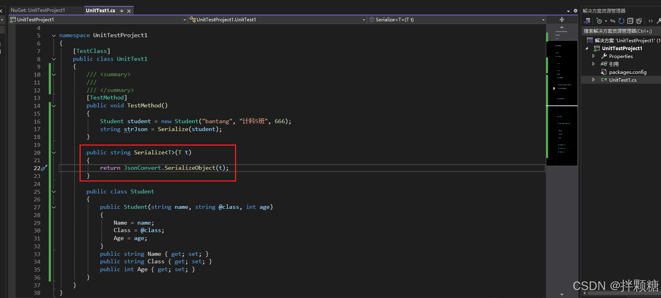This screenshot has width=661, height=298.
Task: Expand the Properties node arrow
Action: pos(593,56)
